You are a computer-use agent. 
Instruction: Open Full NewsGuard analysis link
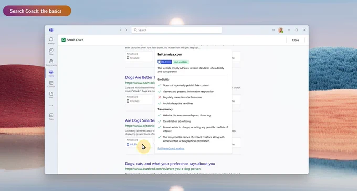(x=171, y=148)
